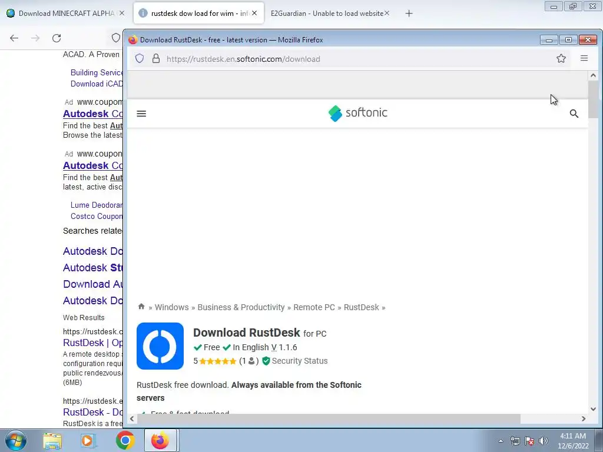
Task: Close the Download MINECRAFT ALPHA tab
Action: [x=121, y=13]
